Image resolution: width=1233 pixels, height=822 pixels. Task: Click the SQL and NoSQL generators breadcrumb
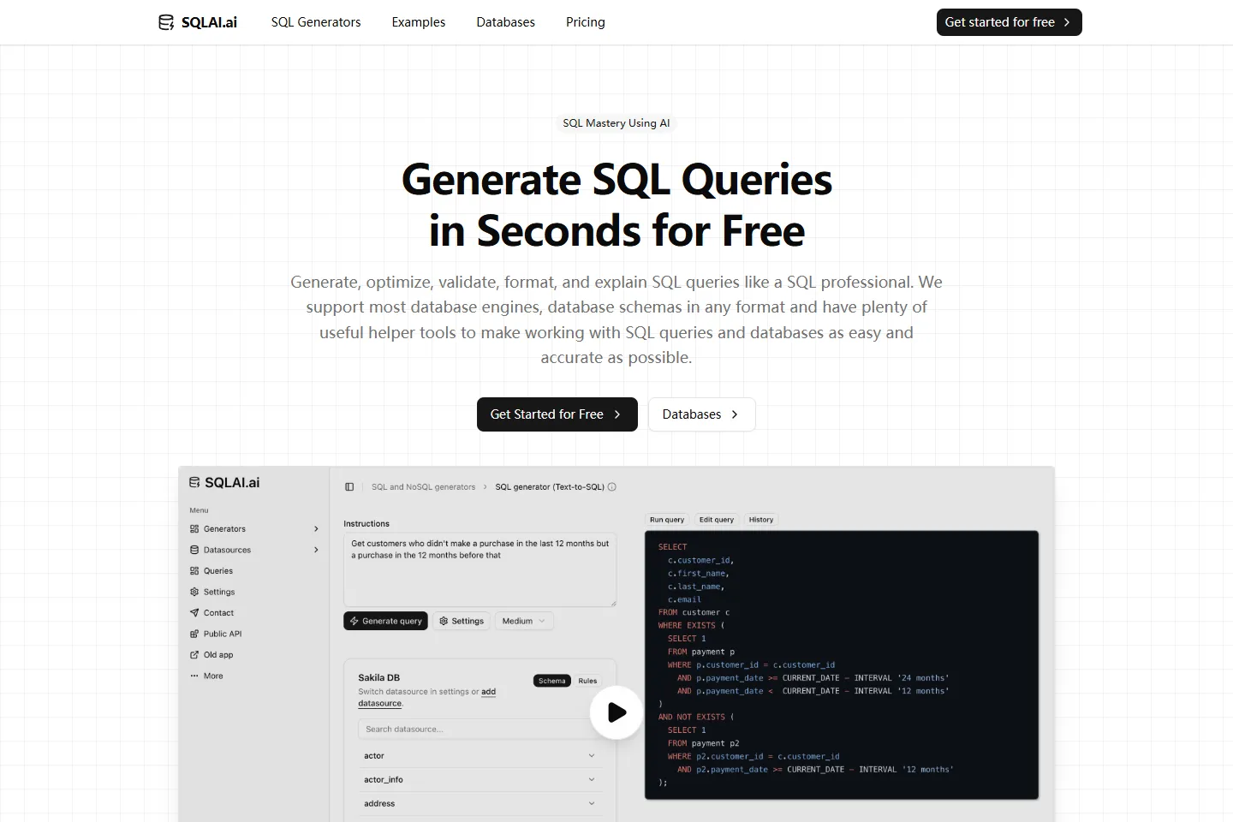point(423,487)
